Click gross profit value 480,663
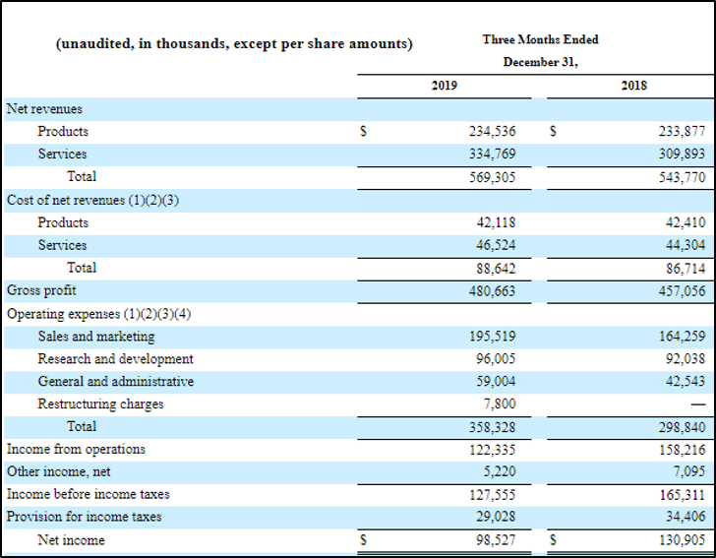 coord(492,291)
